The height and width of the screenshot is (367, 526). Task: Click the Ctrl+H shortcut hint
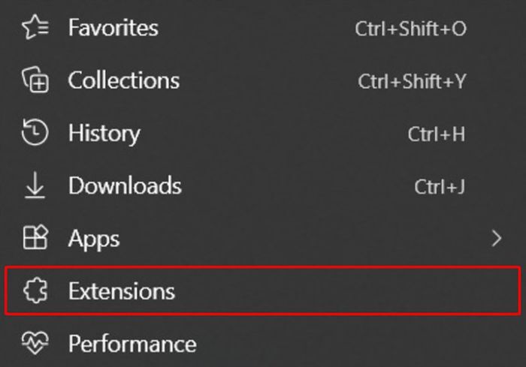click(437, 134)
